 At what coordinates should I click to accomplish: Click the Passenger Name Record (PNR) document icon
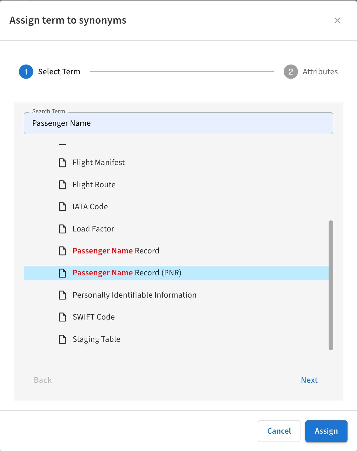tap(62, 273)
